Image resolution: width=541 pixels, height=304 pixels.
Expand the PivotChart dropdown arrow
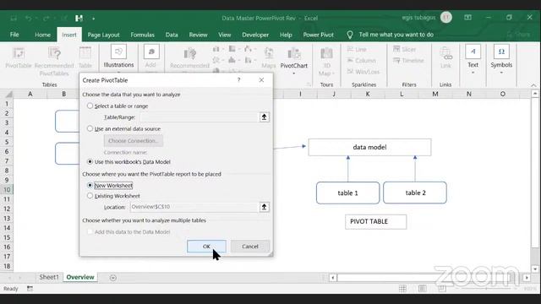coord(293,73)
